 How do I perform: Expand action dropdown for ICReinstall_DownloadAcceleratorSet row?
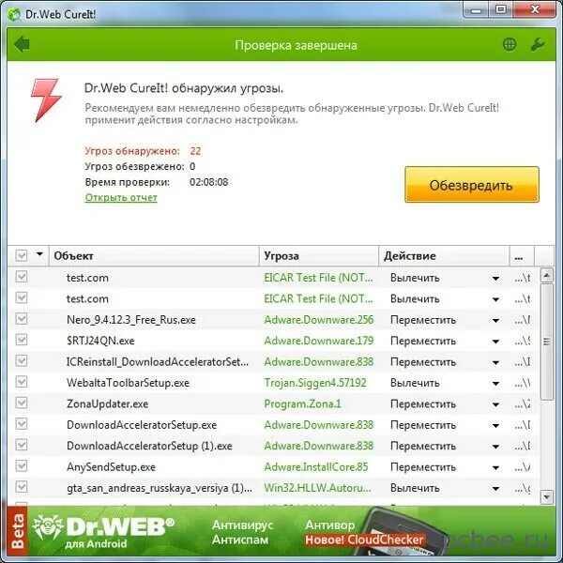495,362
